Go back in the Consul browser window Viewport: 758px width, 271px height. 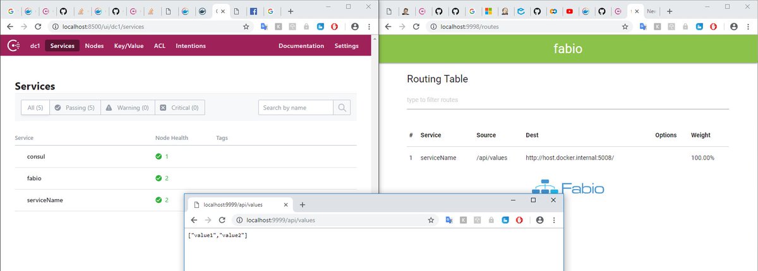coord(9,27)
